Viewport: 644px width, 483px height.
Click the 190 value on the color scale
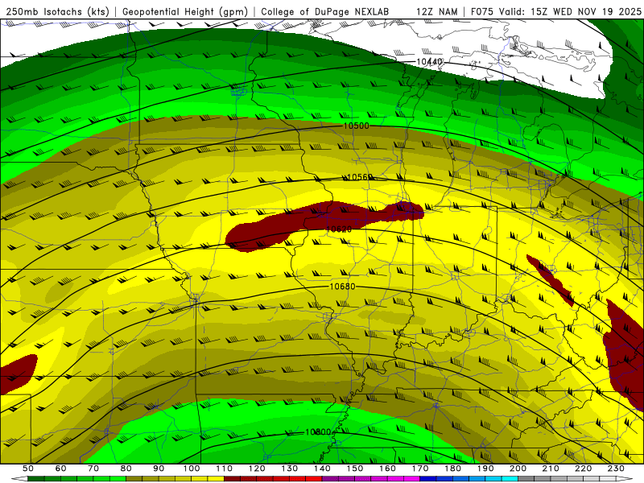click(x=485, y=469)
